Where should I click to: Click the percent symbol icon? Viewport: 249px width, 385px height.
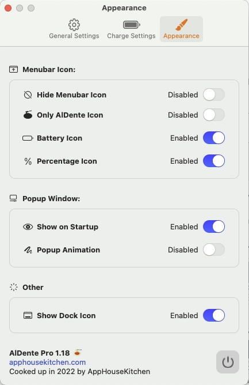coord(28,161)
